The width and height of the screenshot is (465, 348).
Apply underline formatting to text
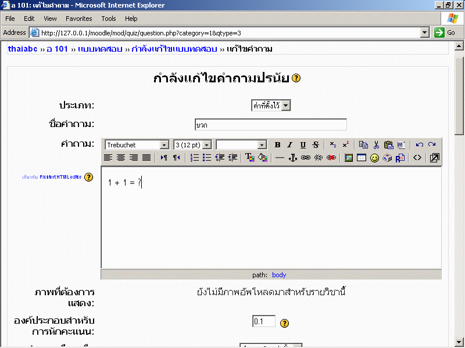pos(302,145)
